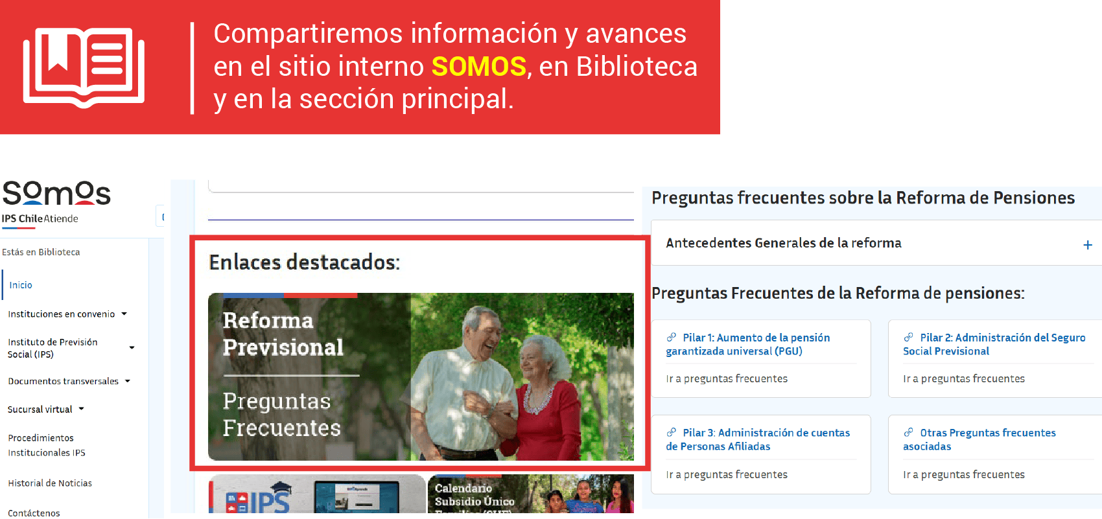Expand Documentos transversales dropdown
The width and height of the screenshot is (1102, 519).
coord(128,382)
